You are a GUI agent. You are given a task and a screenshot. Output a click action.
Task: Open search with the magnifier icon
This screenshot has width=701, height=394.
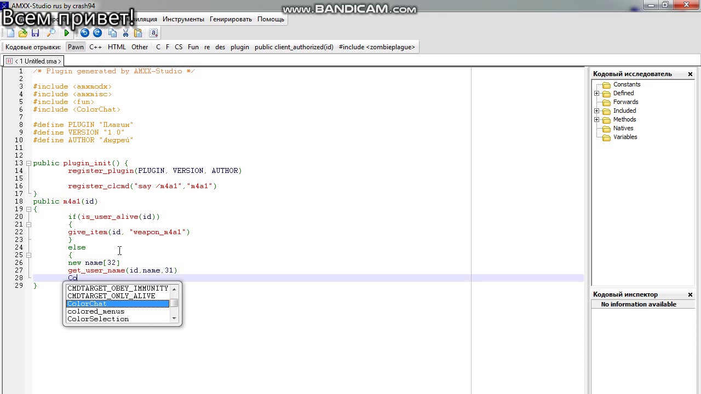[51, 33]
